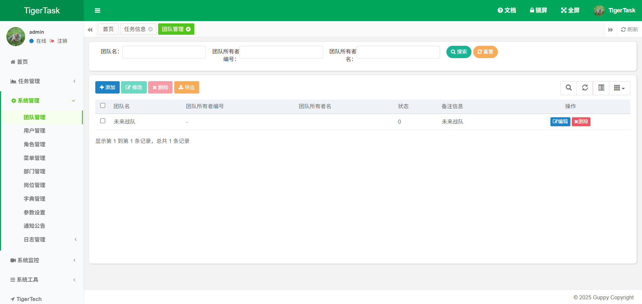Close the 任务信息 tab with its X icon
Image resolution: width=642 pixels, height=304 pixels.
(x=150, y=29)
